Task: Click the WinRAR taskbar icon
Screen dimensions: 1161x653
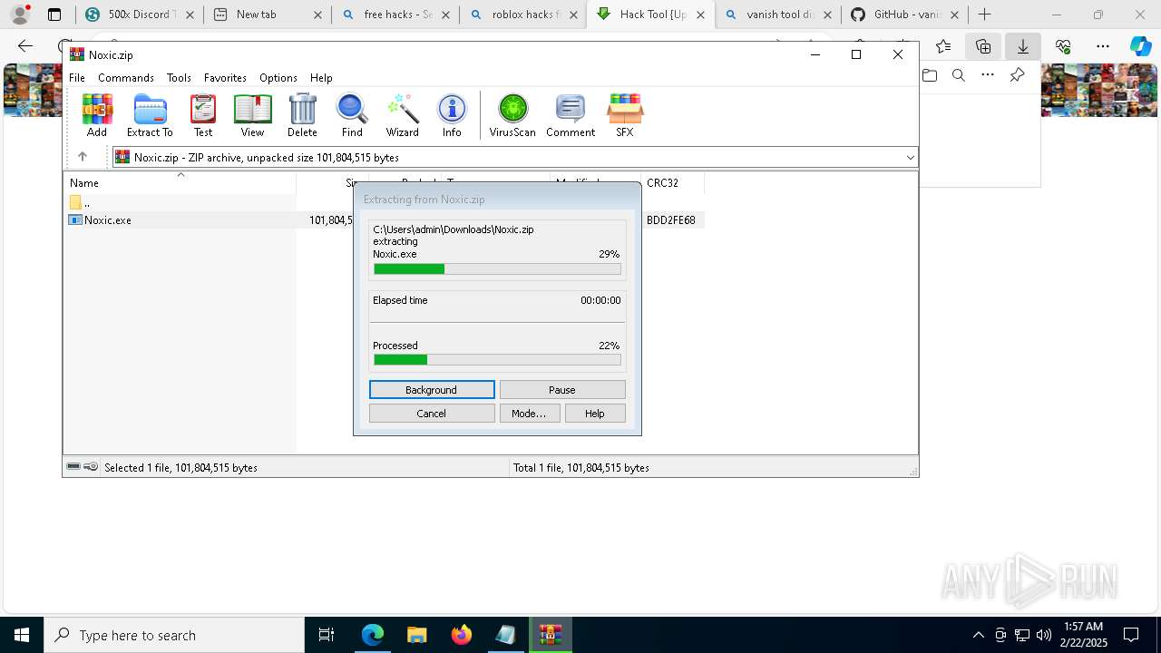Action: [551, 635]
